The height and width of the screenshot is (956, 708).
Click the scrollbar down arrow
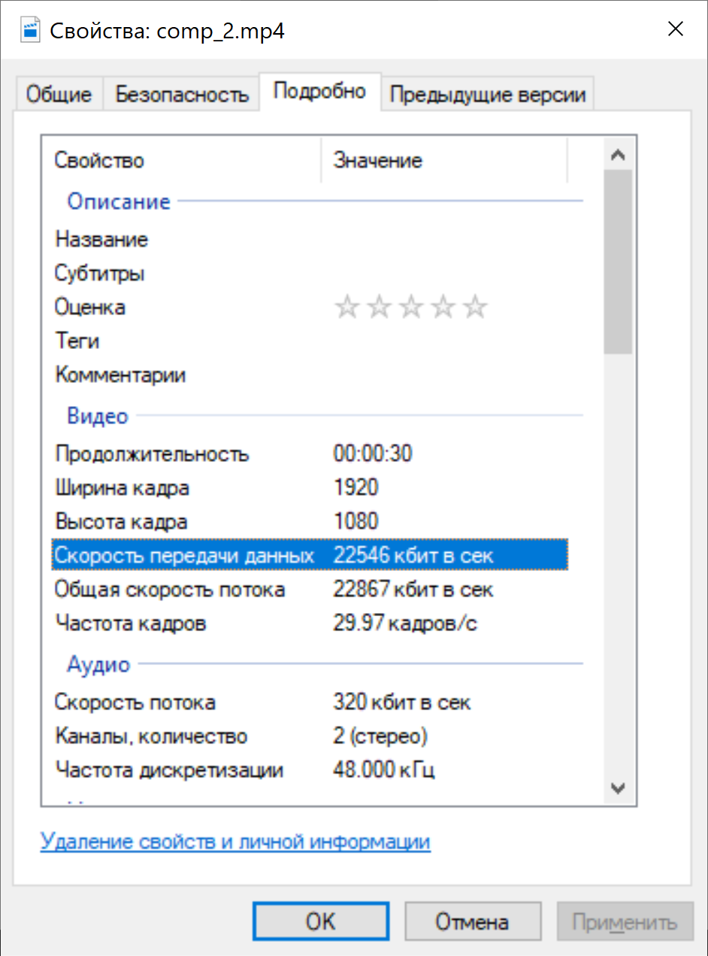tap(619, 788)
